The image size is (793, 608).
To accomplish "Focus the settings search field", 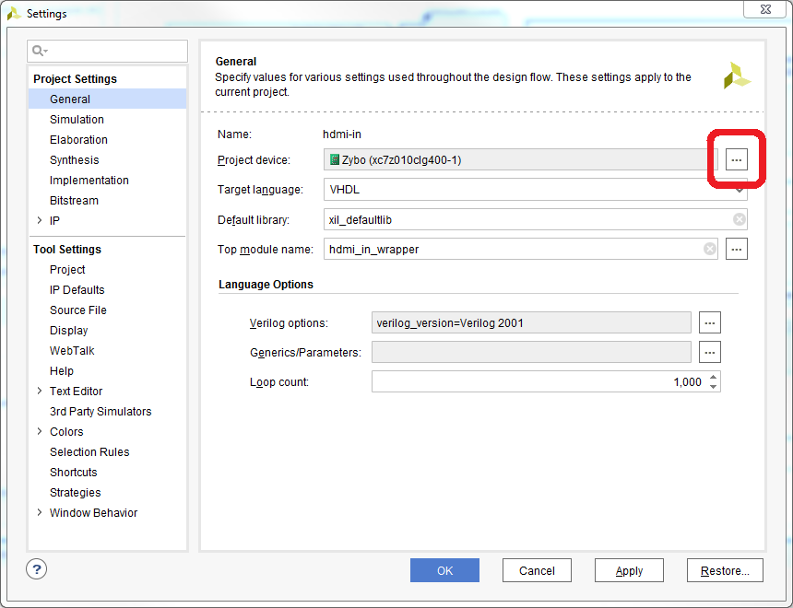I will coord(107,51).
